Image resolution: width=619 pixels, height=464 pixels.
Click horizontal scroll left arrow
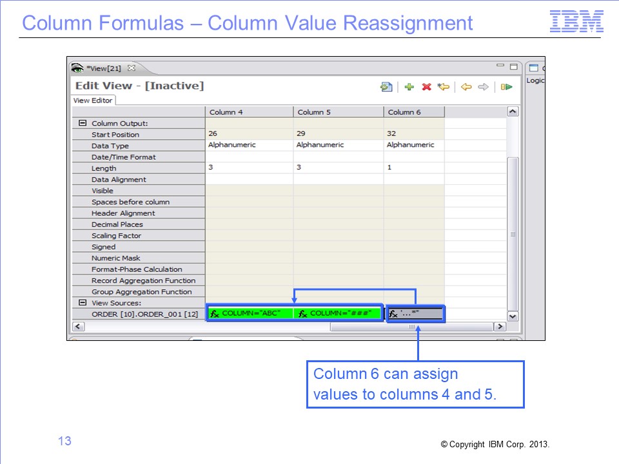(x=78, y=326)
